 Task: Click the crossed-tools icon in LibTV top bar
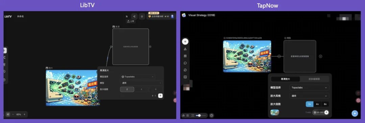tap(127, 17)
